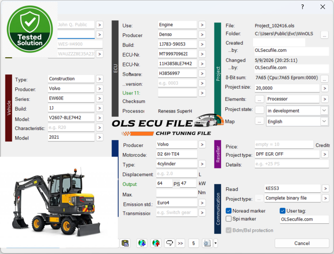334x254 pixels.
Task: Click the Characteristic input field
Action: pyautogui.click(x=71, y=127)
